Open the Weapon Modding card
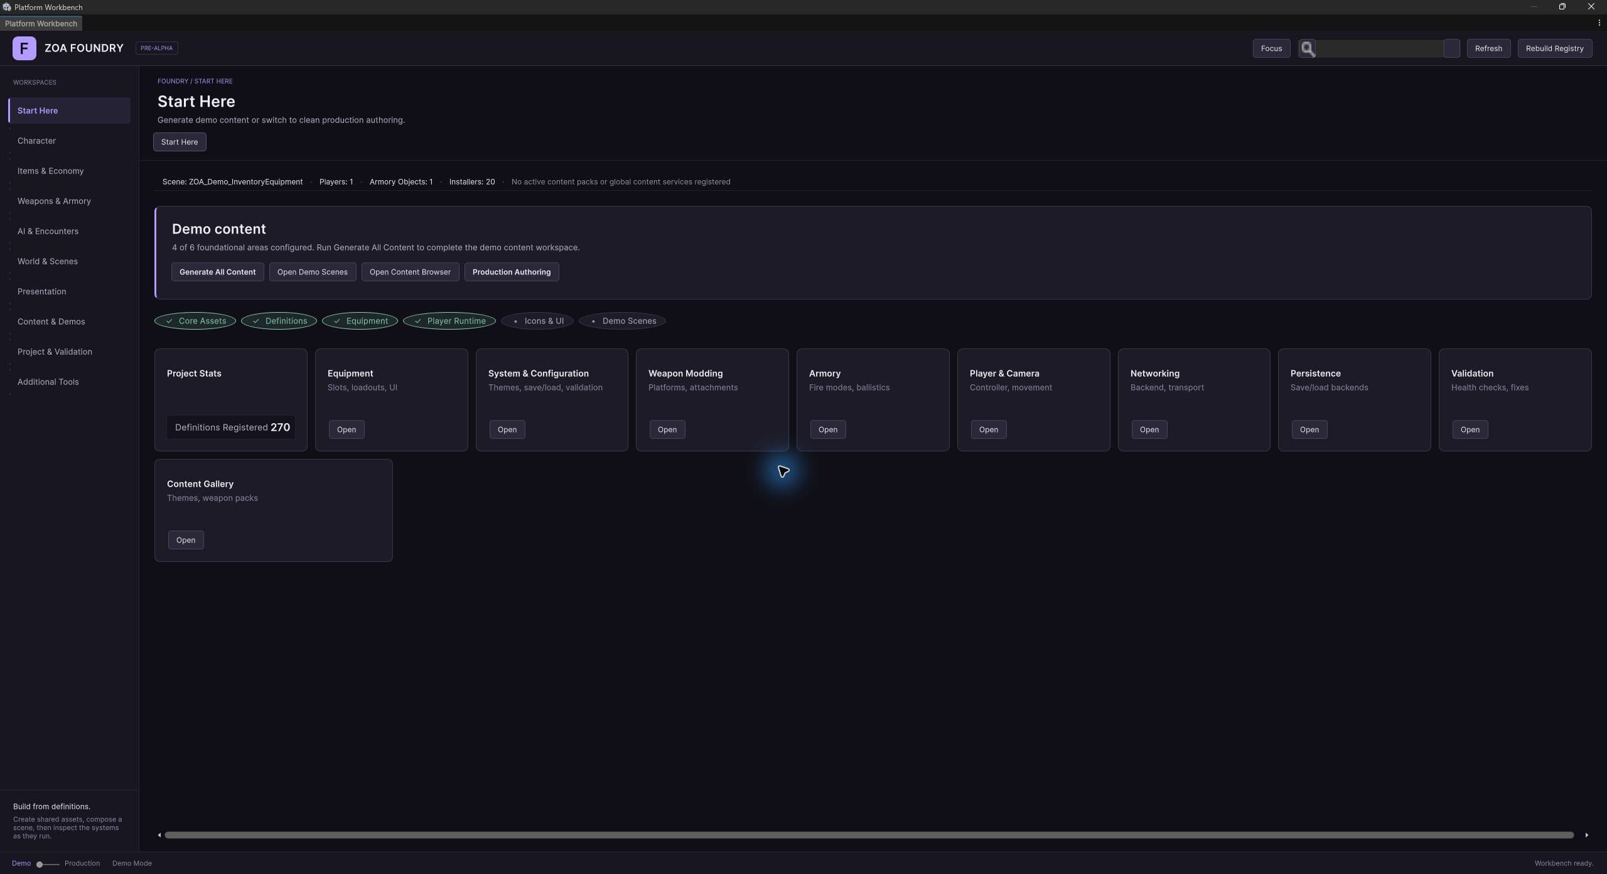The height and width of the screenshot is (874, 1607). (667, 429)
